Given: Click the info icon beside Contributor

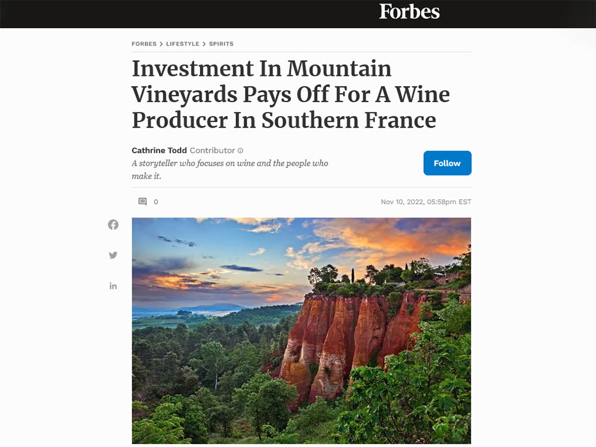Looking at the screenshot, I should [240, 151].
